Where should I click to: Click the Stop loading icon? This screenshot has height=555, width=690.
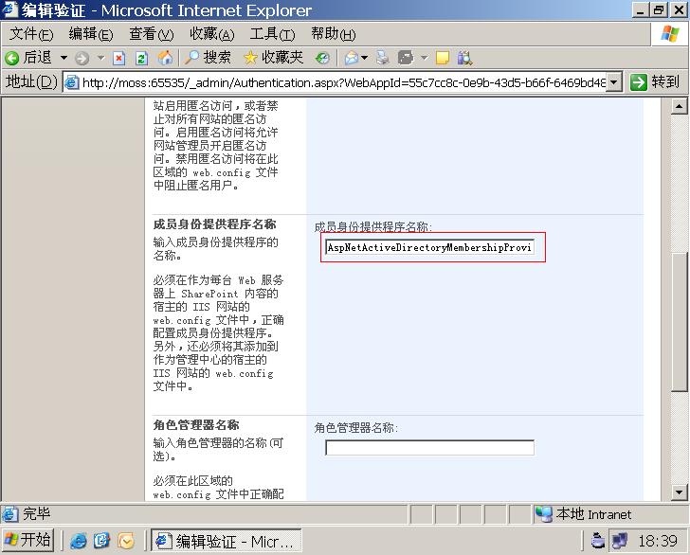click(118, 58)
